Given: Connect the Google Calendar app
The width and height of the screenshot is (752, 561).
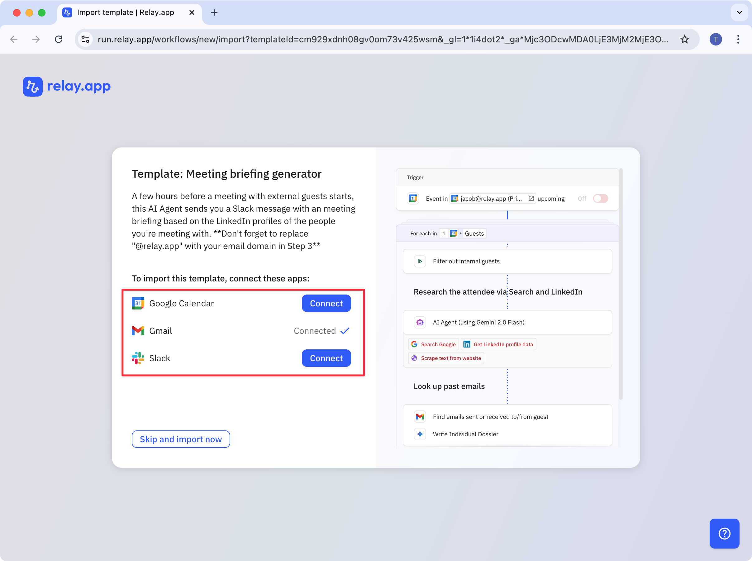Looking at the screenshot, I should [x=326, y=303].
